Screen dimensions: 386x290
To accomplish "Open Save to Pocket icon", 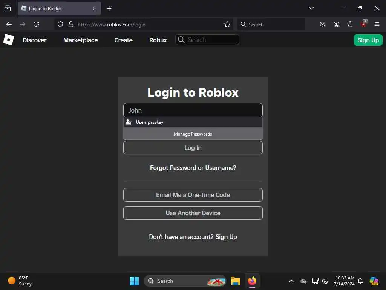I will point(323,24).
